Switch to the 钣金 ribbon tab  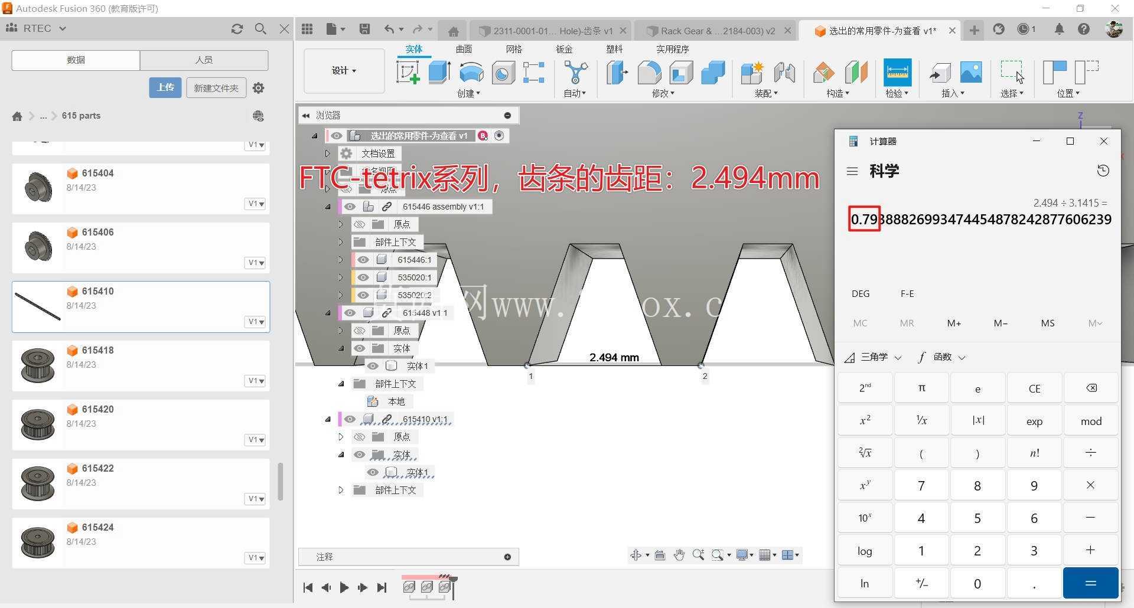564,49
